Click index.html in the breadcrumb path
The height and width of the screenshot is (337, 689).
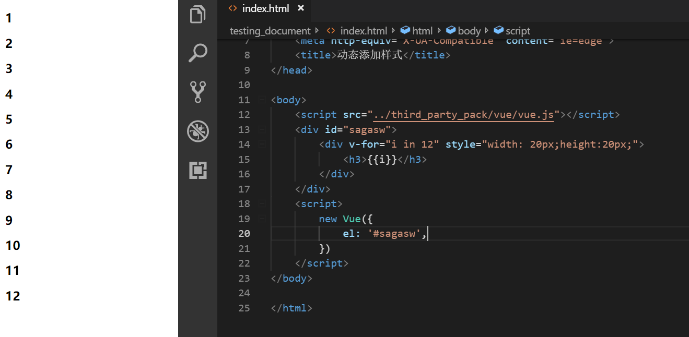pyautogui.click(x=363, y=31)
